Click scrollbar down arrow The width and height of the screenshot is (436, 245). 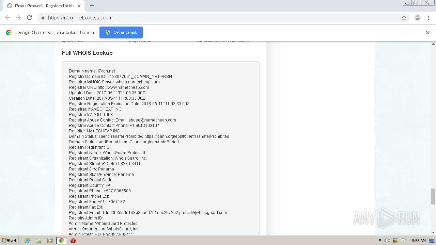pos(433,232)
